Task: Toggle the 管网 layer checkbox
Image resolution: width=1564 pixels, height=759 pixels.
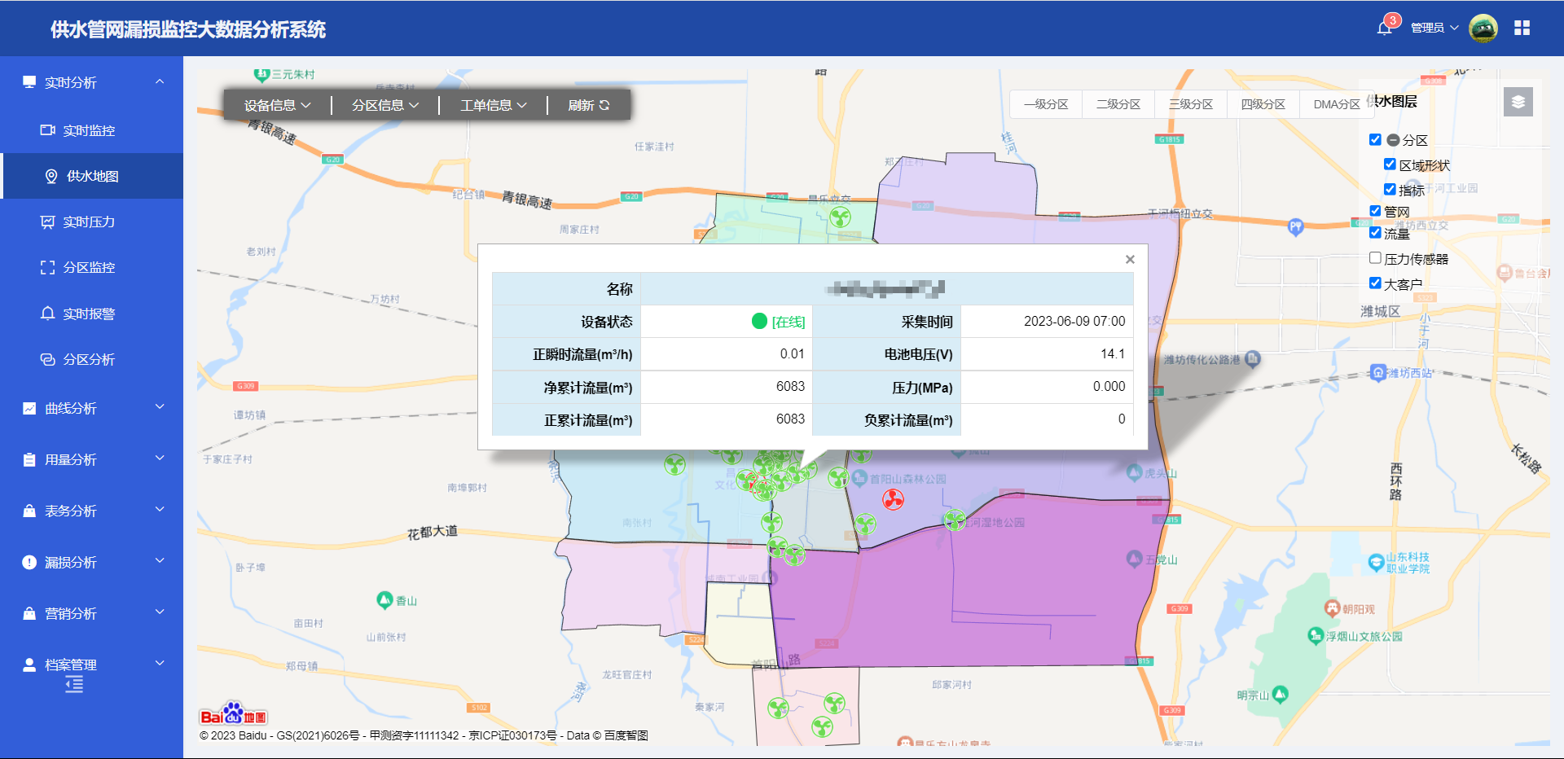Action: [x=1375, y=211]
